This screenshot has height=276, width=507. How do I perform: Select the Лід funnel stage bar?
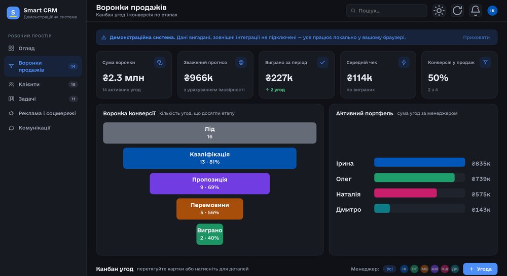click(209, 133)
